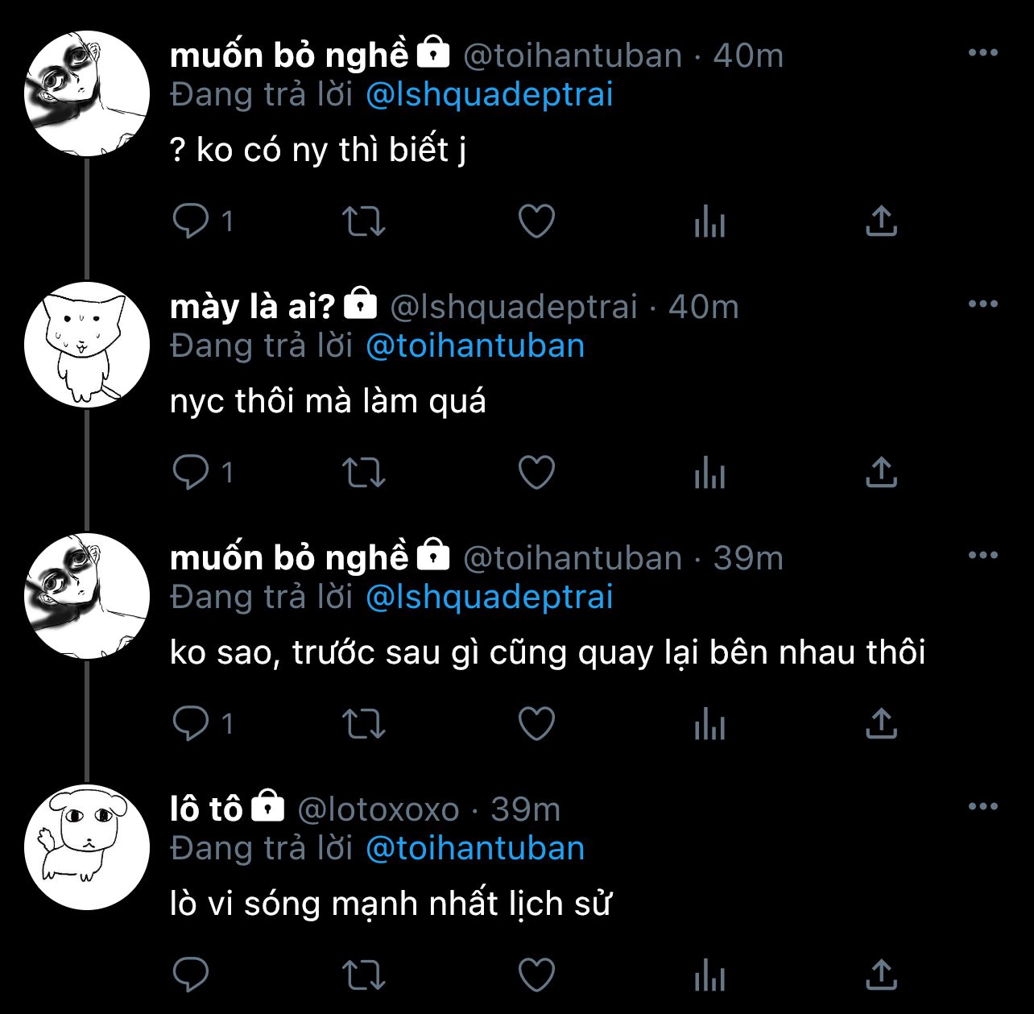
Task: View analytics for the lô tô tweet
Action: pos(709,975)
